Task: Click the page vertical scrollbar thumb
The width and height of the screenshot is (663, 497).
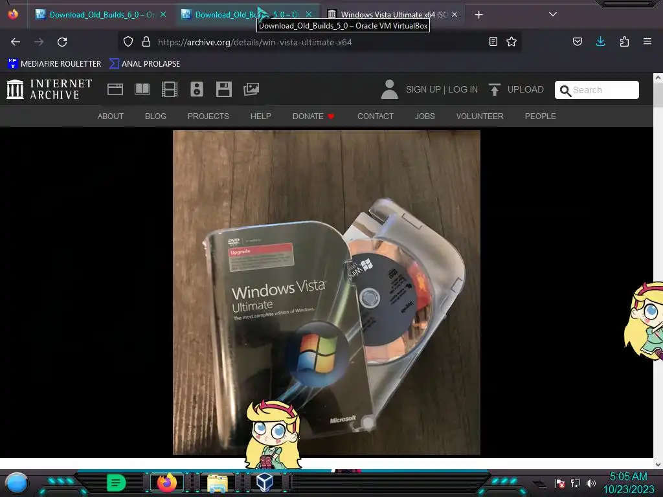Action: tap(658, 95)
